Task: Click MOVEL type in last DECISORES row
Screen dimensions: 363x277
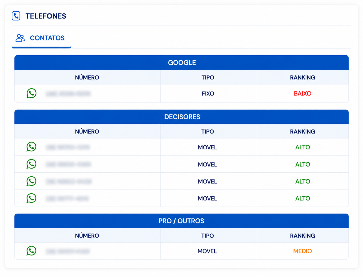Action: click(x=208, y=198)
